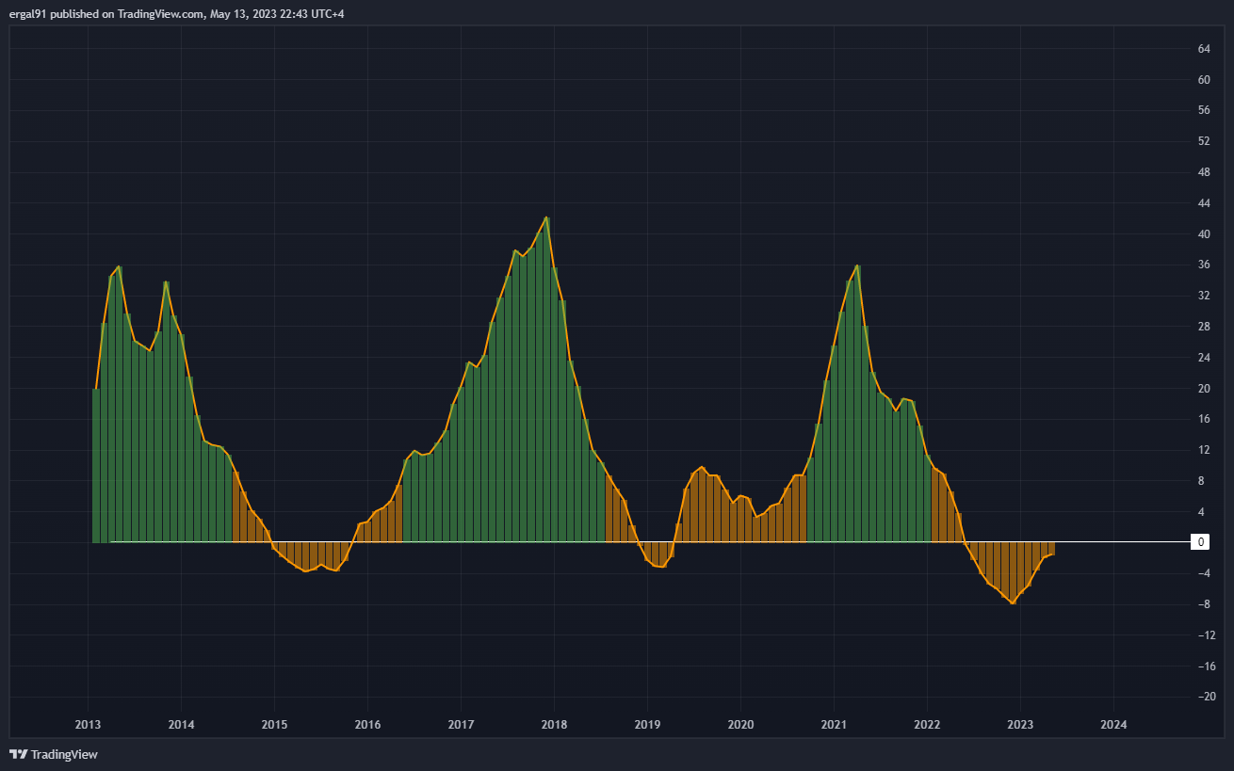Click the 52 value on the price scale
Image resolution: width=1234 pixels, height=771 pixels.
(x=1204, y=141)
